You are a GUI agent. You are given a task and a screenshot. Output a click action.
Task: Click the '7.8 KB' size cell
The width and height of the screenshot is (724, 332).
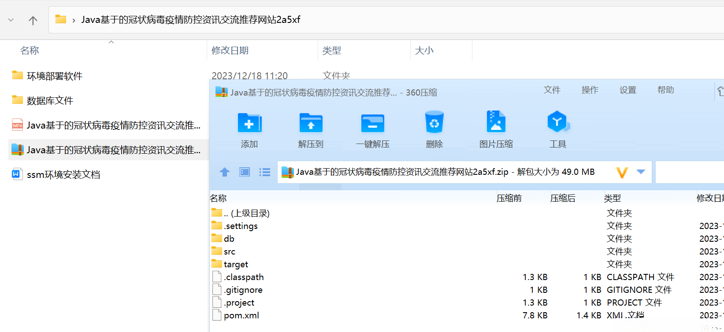[535, 315]
